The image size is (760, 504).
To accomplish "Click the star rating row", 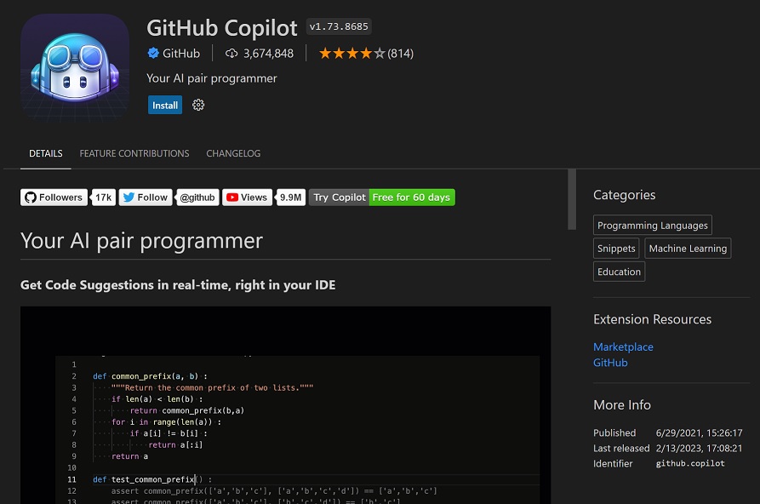I will click(351, 54).
